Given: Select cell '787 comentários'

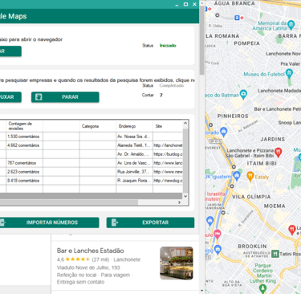Looking at the screenshot, I should pos(24,163).
